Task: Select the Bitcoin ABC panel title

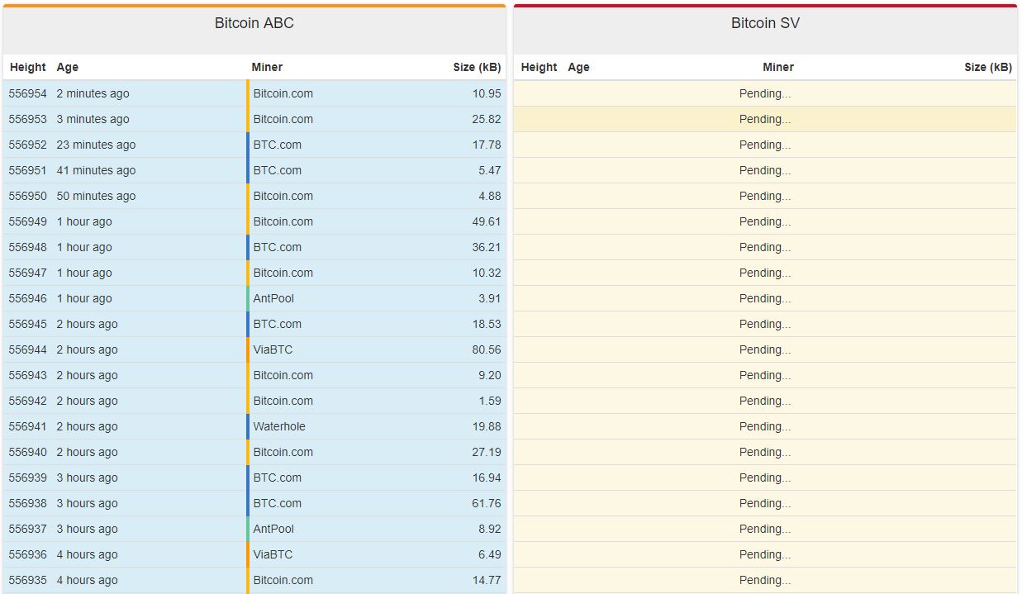Action: click(x=254, y=24)
